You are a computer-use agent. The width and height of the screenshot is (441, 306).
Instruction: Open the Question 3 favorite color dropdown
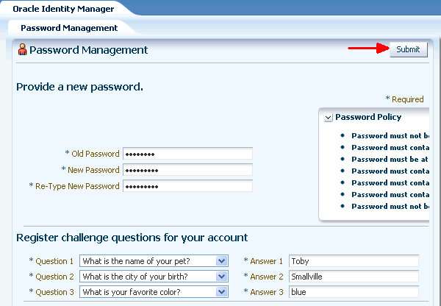[x=221, y=292]
